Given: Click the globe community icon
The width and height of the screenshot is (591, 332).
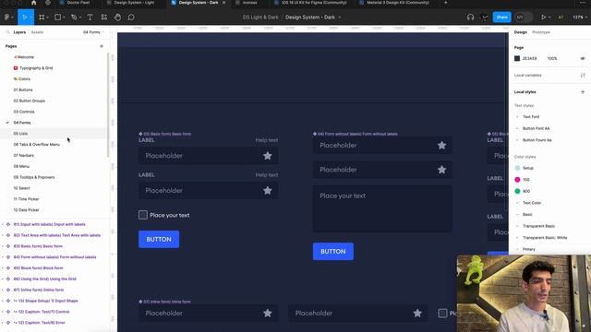Looking at the screenshot, I should tap(48, 3).
